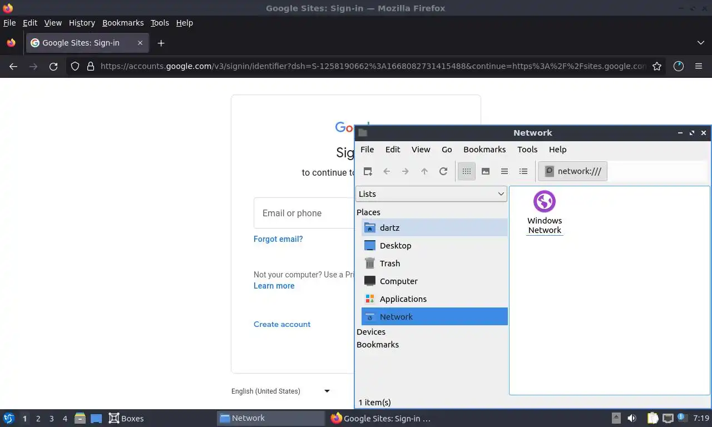Switch to compact list view
Image resolution: width=712 pixels, height=427 pixels.
pos(505,171)
